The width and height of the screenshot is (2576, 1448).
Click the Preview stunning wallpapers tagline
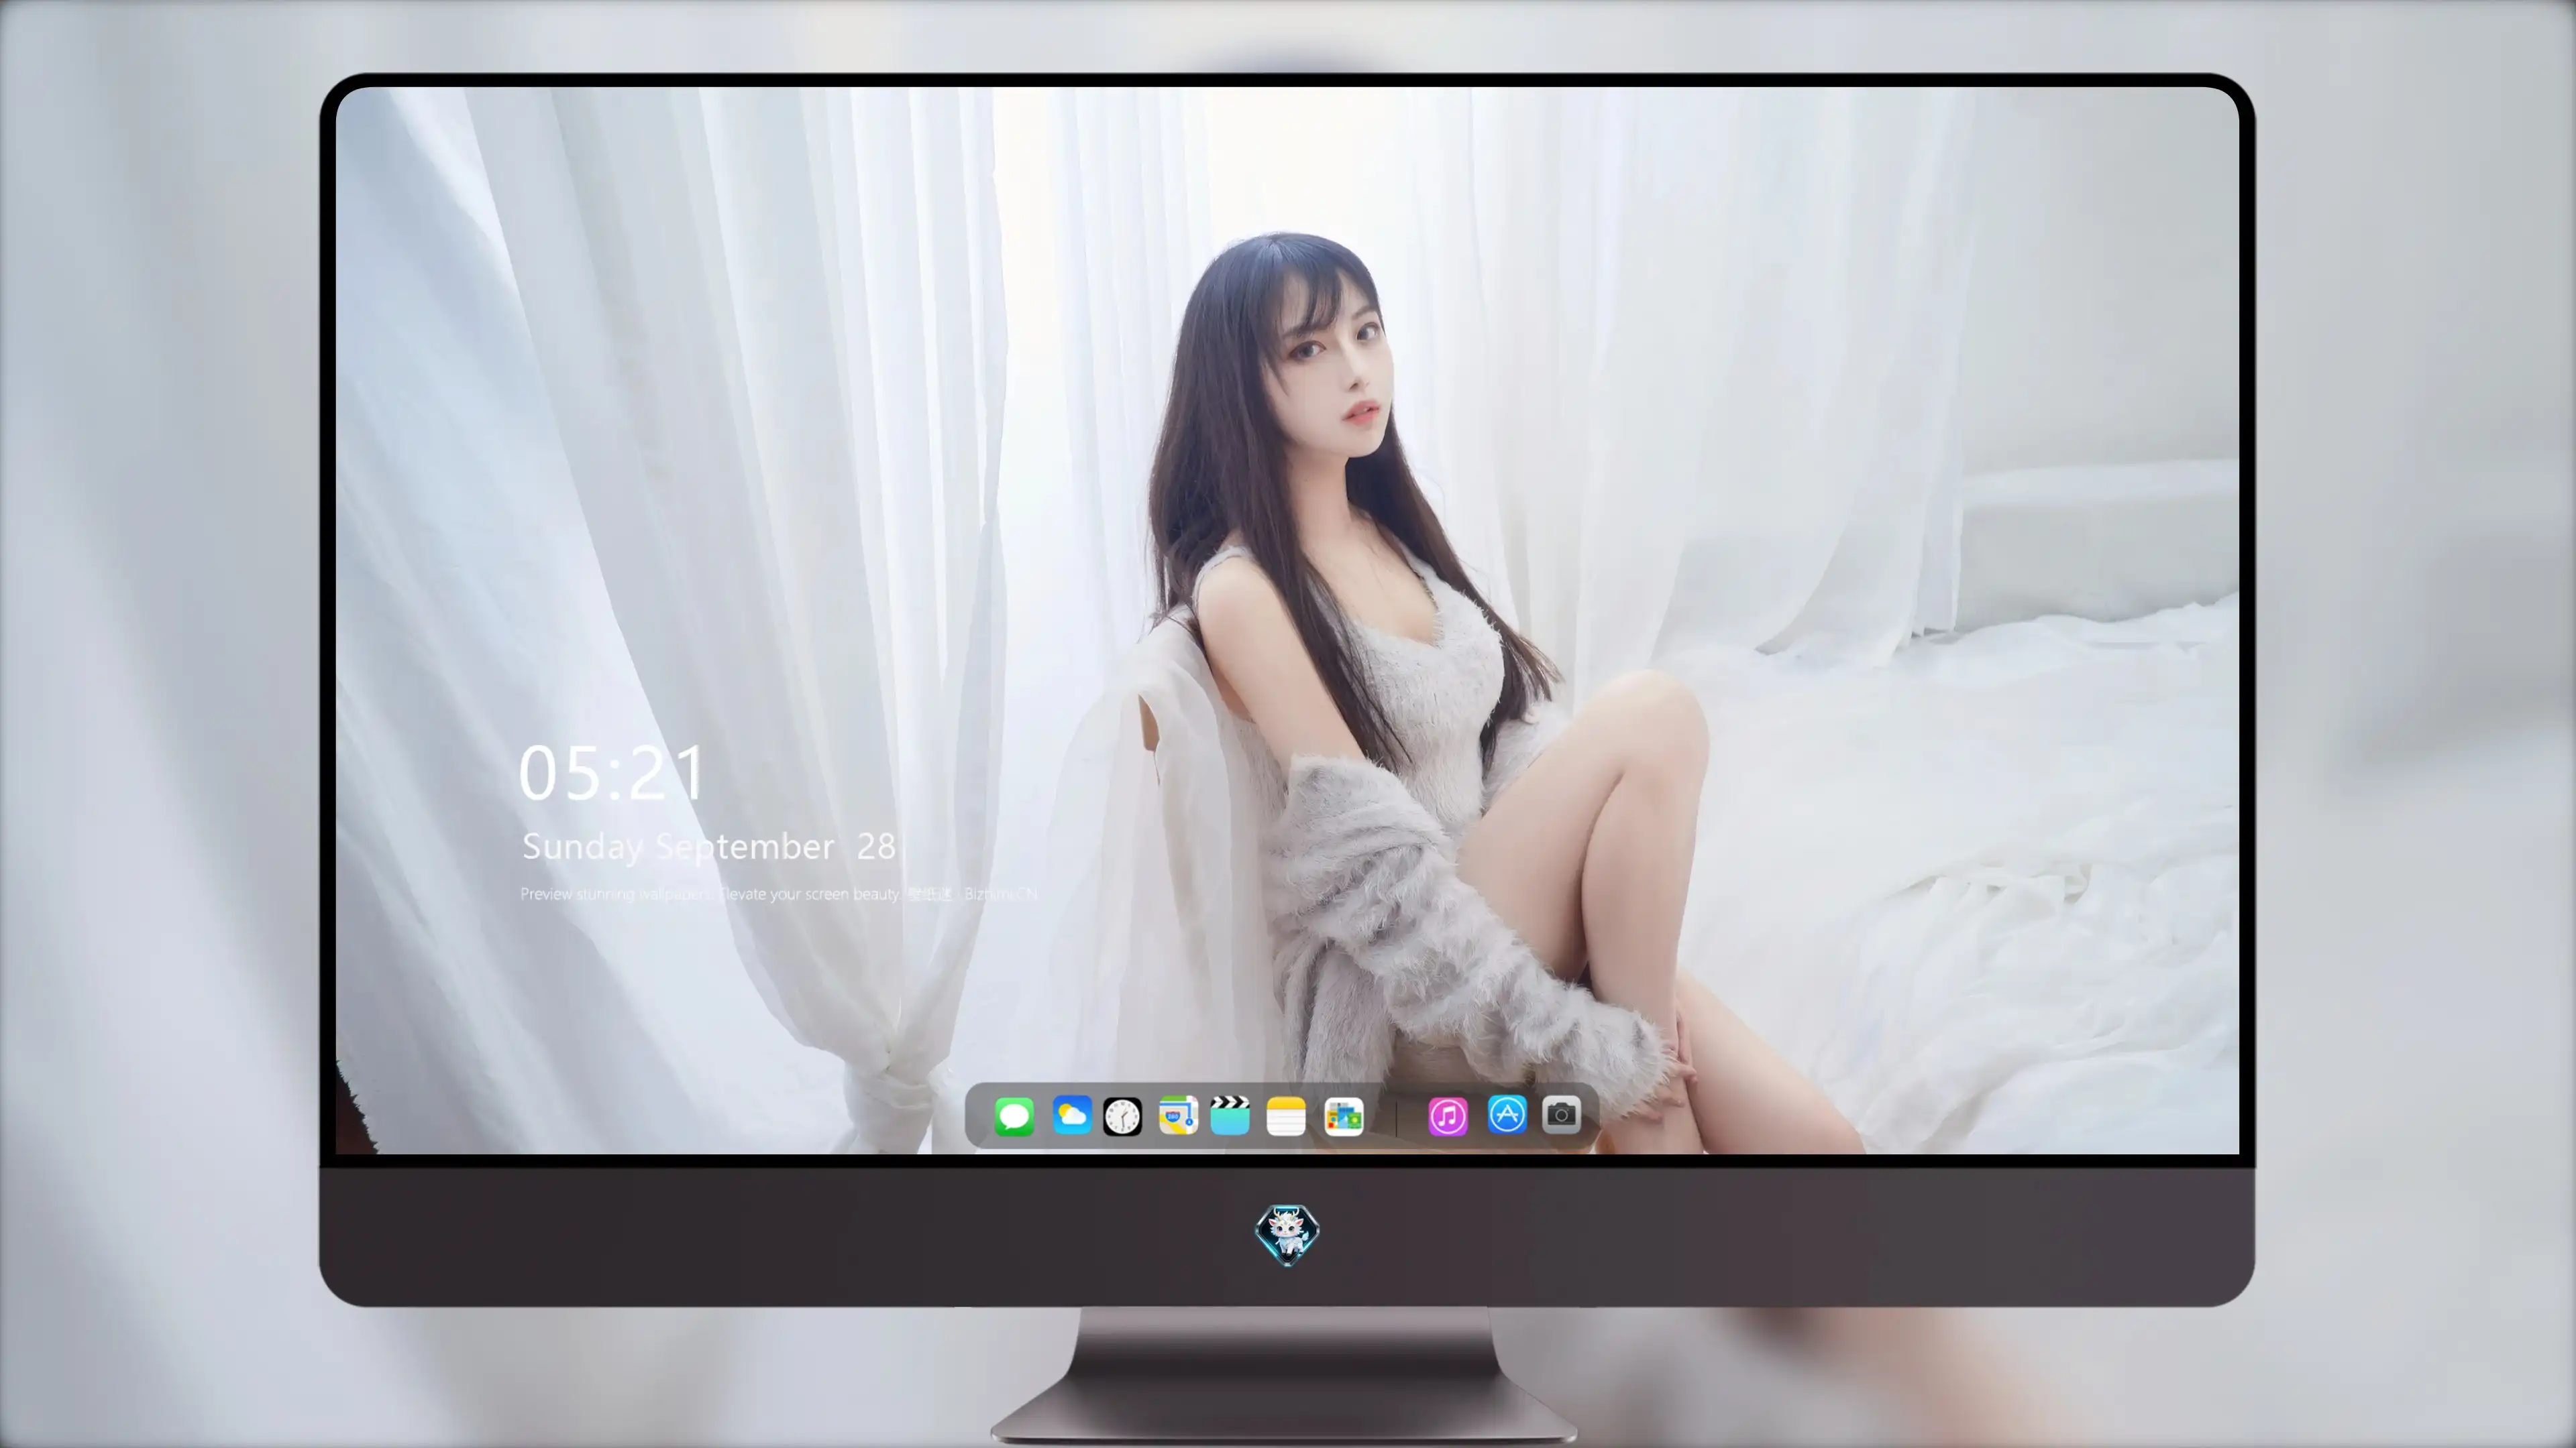779,894
